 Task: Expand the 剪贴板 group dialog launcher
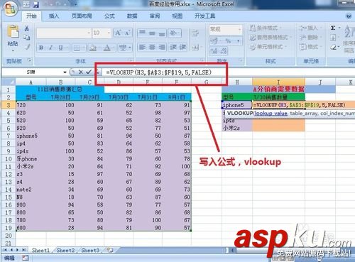point(30,60)
